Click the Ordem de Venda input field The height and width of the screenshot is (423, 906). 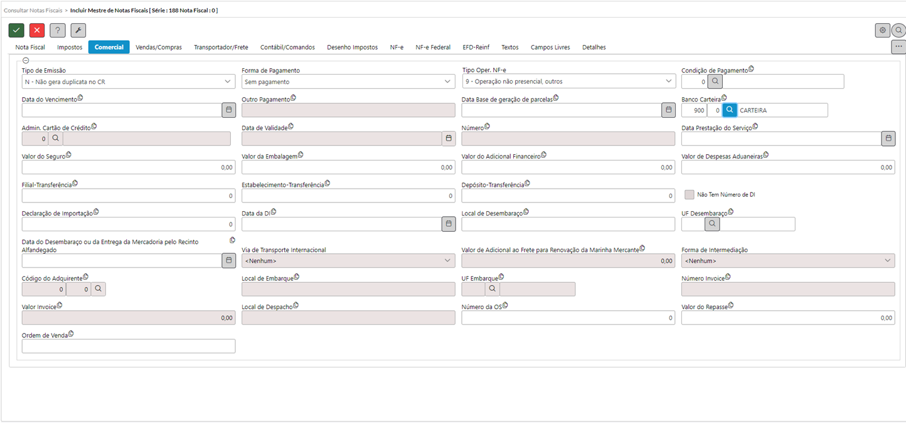pyautogui.click(x=129, y=346)
